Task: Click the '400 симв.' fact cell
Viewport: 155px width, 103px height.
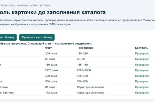Action: tap(51, 76)
